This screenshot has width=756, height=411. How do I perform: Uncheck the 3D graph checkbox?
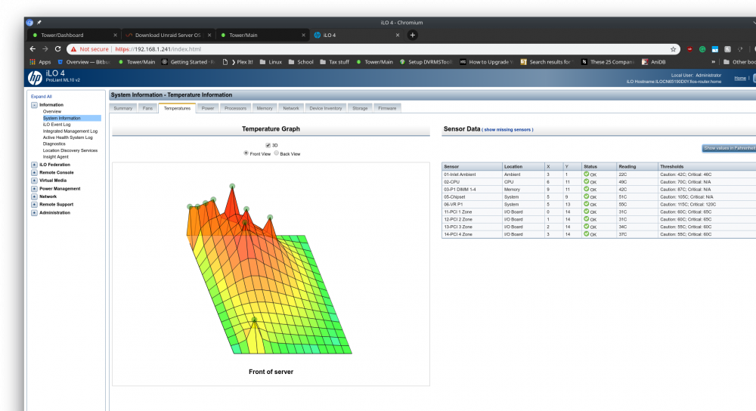tap(268, 145)
